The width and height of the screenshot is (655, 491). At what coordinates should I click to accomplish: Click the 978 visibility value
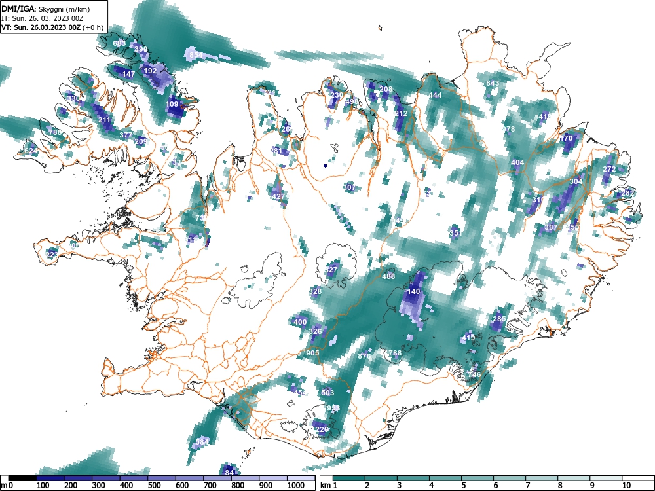coord(509,129)
